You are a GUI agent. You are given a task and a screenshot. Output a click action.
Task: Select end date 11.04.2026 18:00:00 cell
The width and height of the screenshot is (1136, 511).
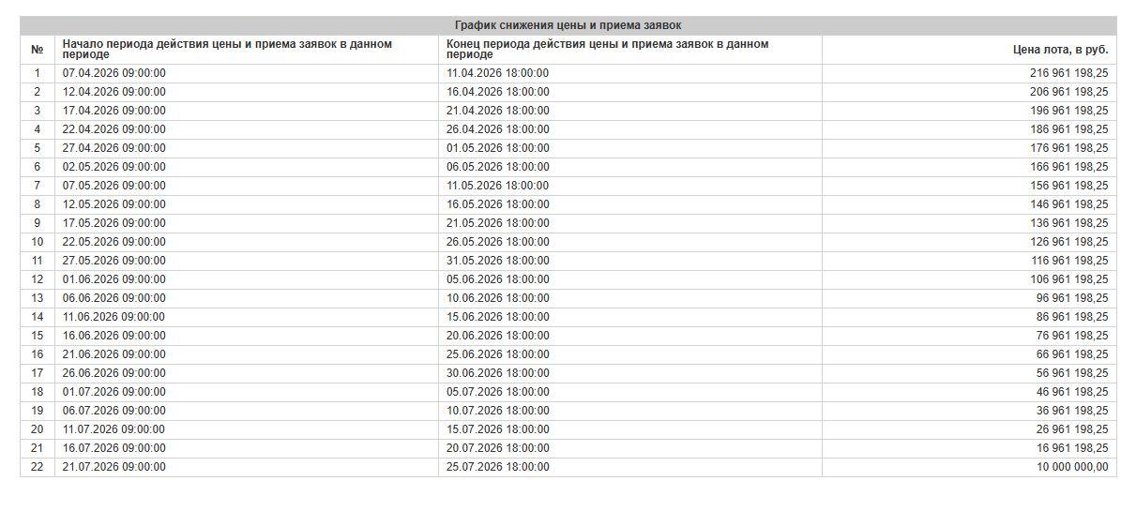(498, 73)
